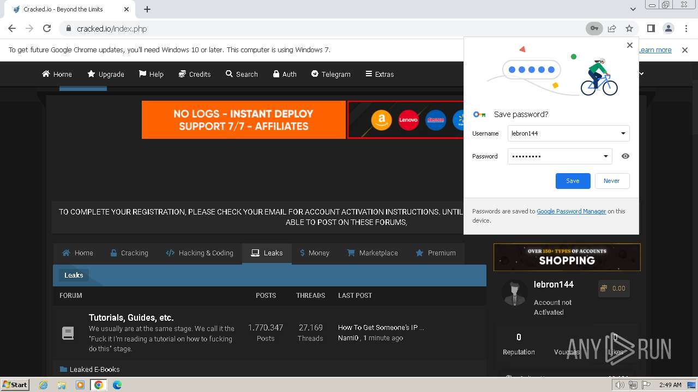This screenshot has width=698, height=392.
Task: Open a new tab with the plus button
Action: tap(147, 9)
